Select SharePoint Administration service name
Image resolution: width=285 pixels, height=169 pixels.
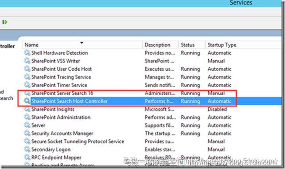[61, 117]
